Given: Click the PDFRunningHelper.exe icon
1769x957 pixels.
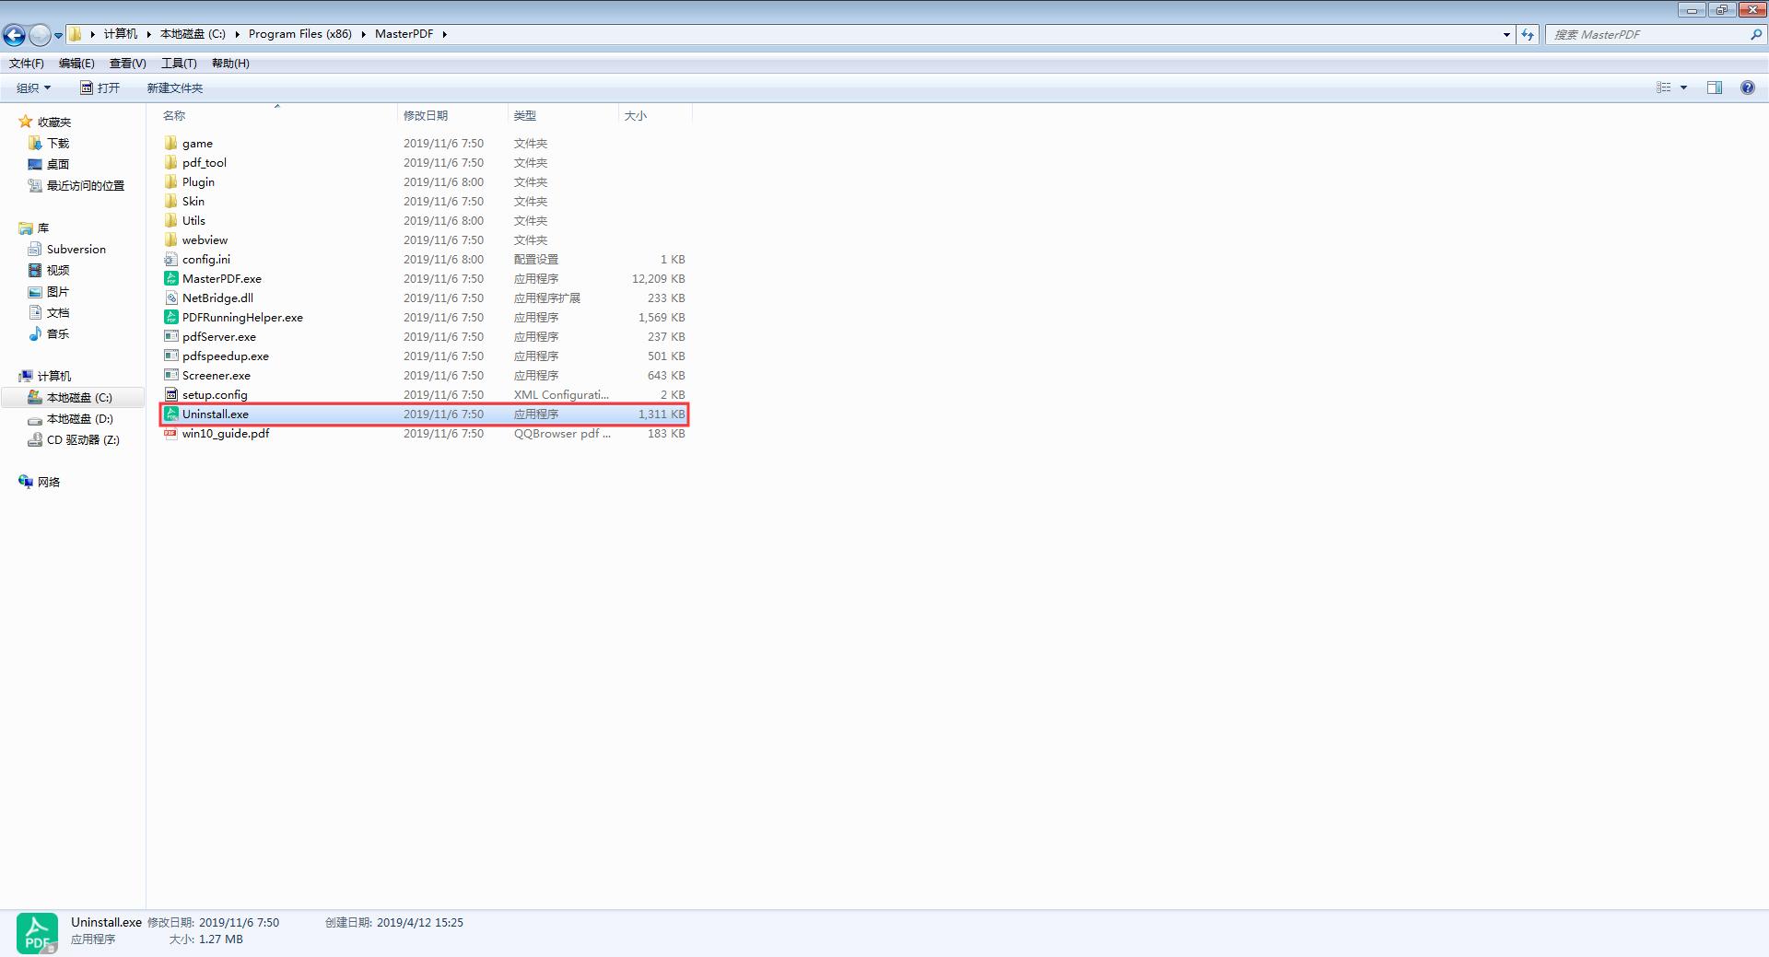Looking at the screenshot, I should click(170, 317).
